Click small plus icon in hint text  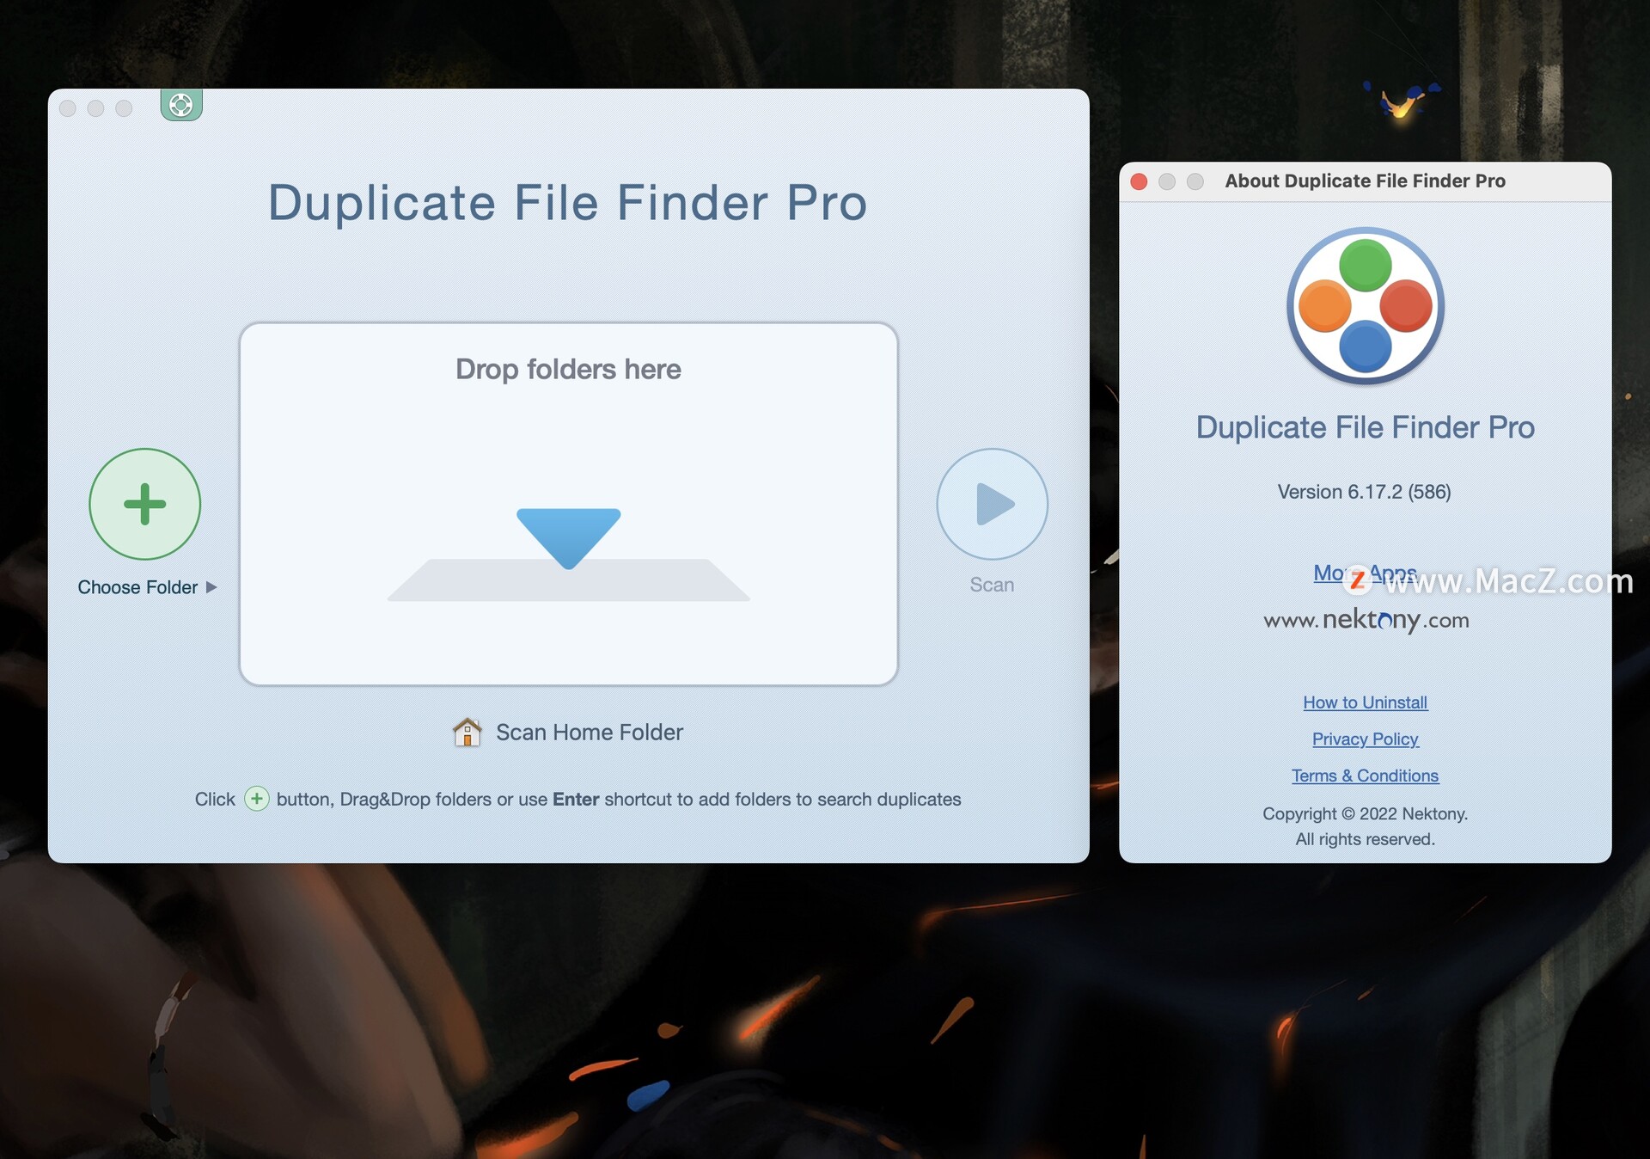click(x=256, y=799)
